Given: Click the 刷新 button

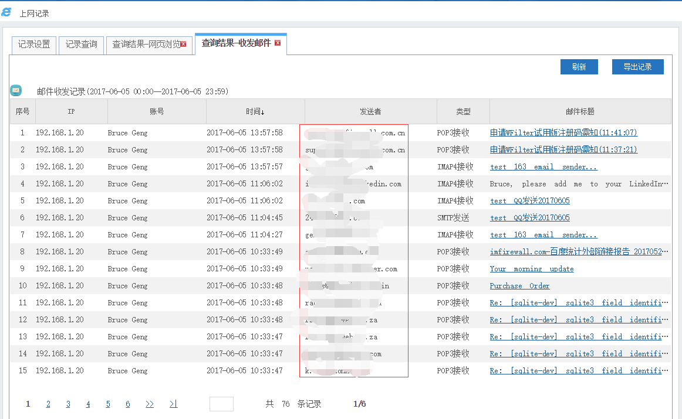Looking at the screenshot, I should pos(579,67).
